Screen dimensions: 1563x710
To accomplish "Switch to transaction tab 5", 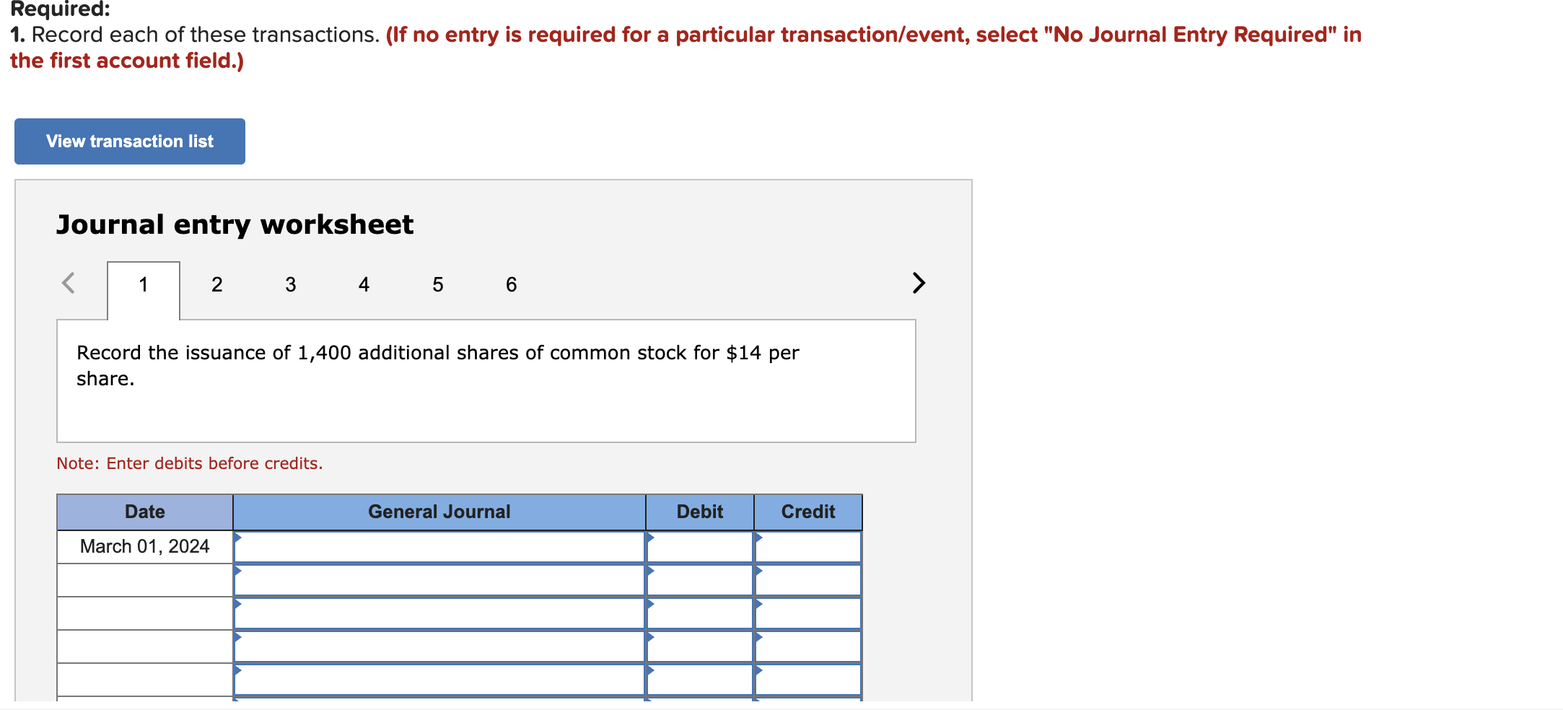I will point(437,284).
